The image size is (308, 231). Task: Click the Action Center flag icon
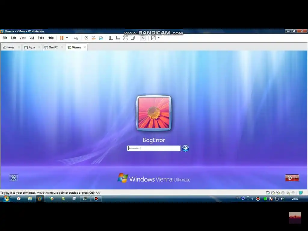271,199
